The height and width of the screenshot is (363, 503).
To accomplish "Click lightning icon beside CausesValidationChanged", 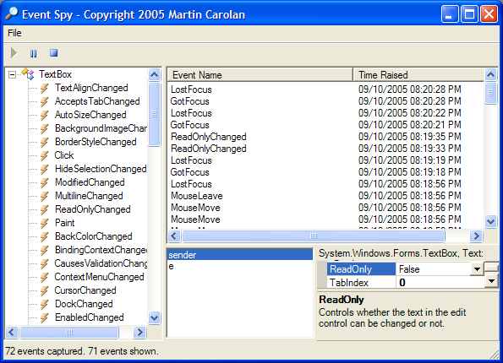I will [45, 263].
